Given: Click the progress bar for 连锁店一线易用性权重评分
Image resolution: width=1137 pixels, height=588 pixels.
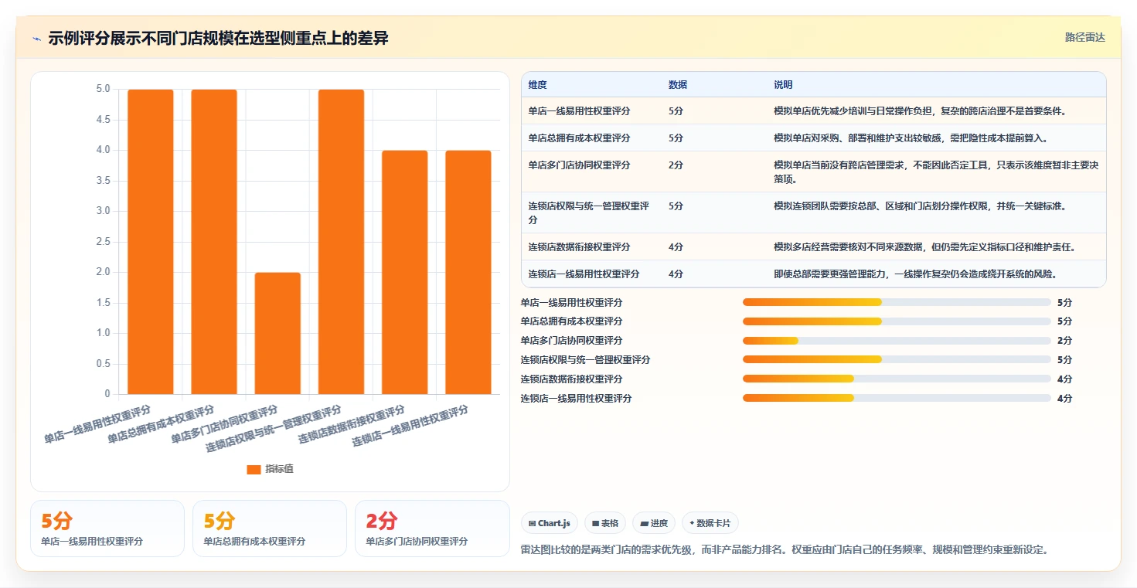Looking at the screenshot, I should click(897, 399).
